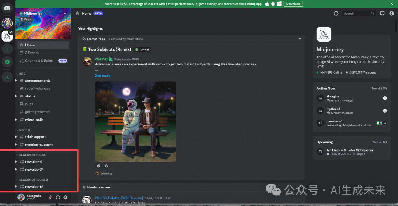Open the announcements channel
The image size is (398, 206).
pos(43,81)
